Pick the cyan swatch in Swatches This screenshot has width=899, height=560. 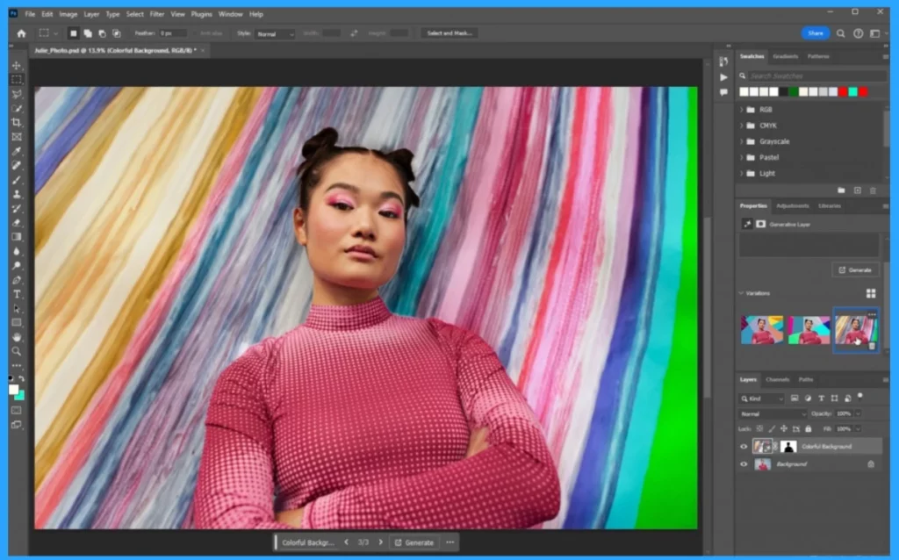click(853, 91)
